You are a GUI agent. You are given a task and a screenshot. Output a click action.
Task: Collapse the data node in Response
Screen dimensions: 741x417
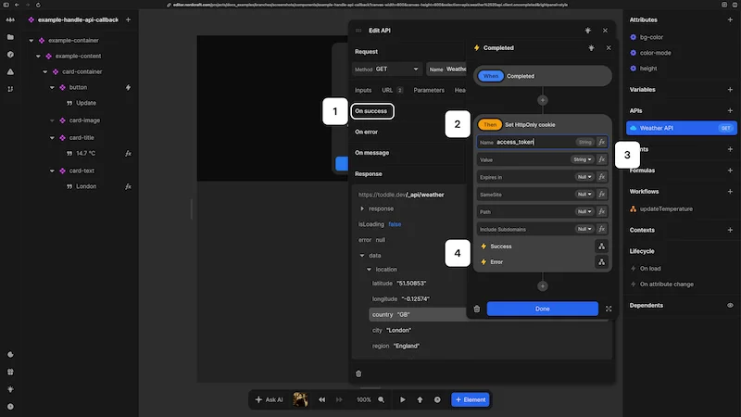[x=362, y=256]
